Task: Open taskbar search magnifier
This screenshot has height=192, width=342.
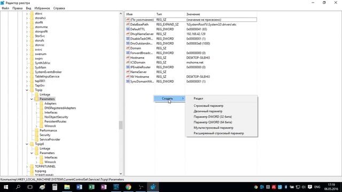Action: (18, 187)
